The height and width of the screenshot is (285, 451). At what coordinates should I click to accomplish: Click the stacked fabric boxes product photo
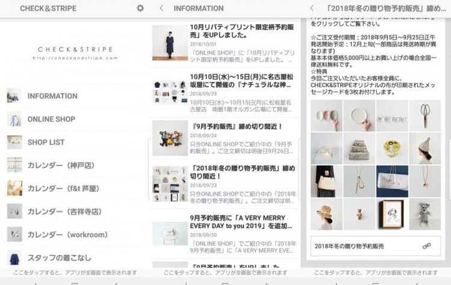359,149
